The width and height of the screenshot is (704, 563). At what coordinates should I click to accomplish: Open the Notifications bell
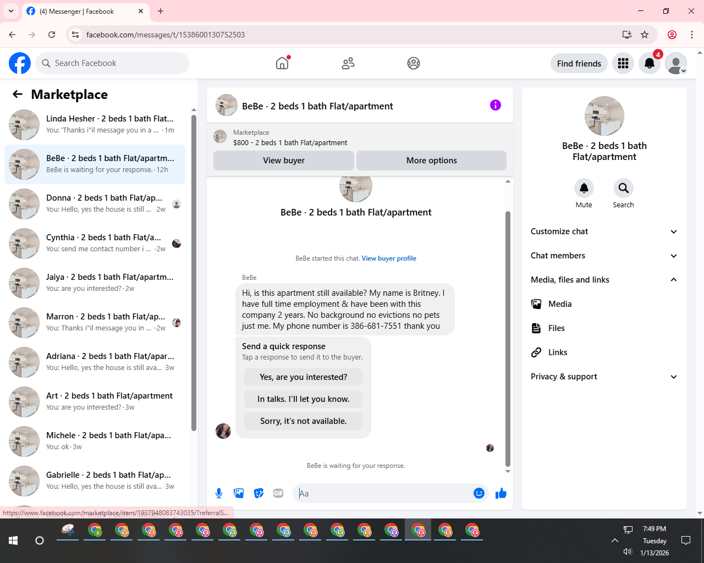[650, 63]
